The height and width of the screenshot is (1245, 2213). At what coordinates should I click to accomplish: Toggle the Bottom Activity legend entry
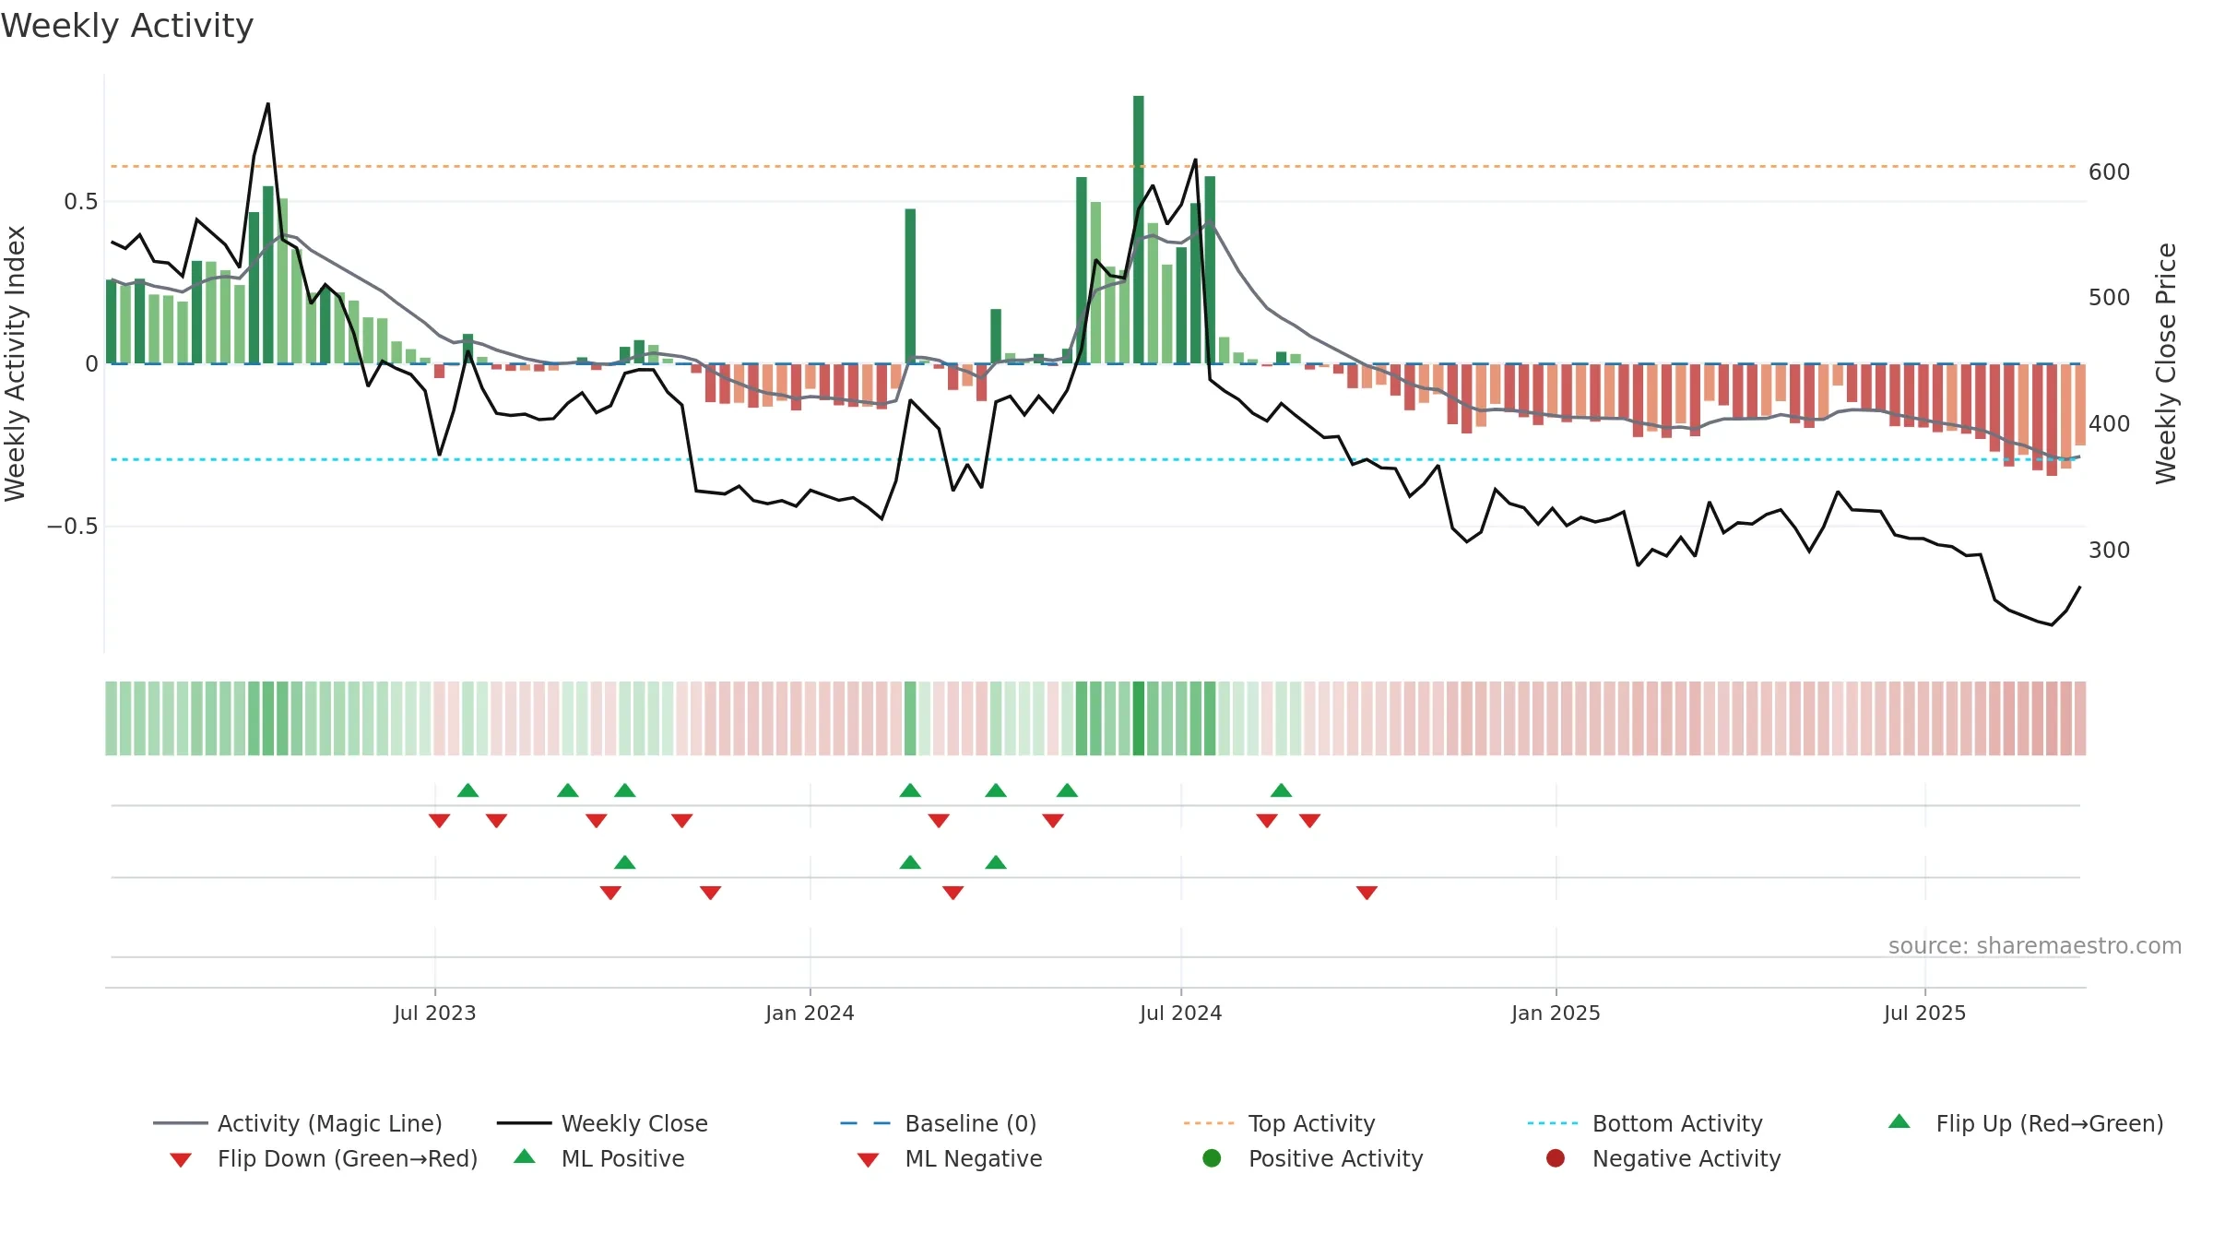pyautogui.click(x=1645, y=1123)
